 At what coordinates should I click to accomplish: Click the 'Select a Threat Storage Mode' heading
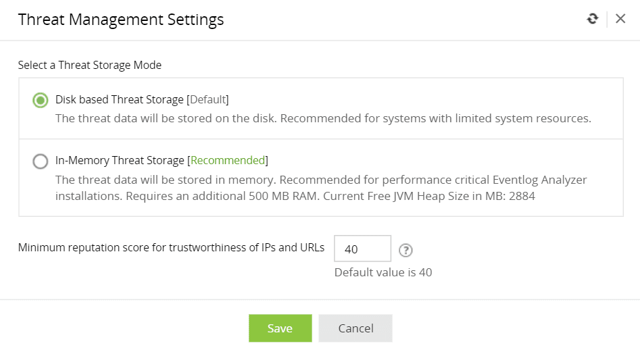pos(90,66)
